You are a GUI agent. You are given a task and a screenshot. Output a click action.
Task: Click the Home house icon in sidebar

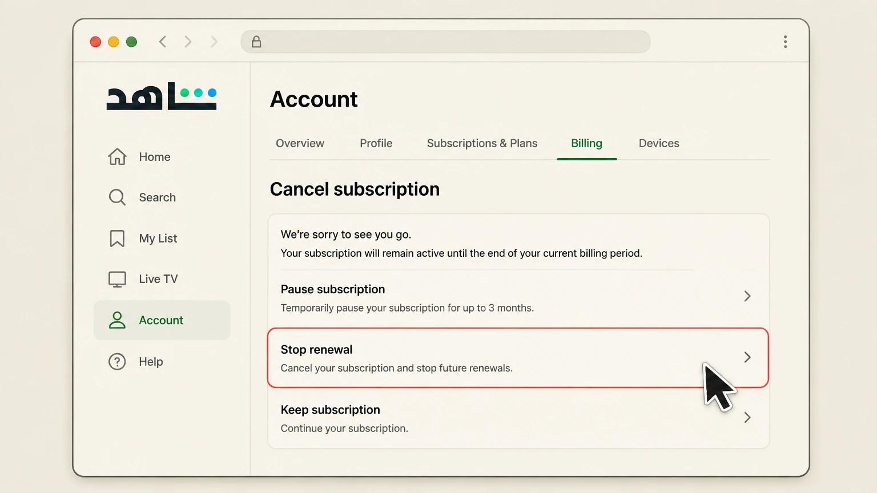[x=117, y=156]
